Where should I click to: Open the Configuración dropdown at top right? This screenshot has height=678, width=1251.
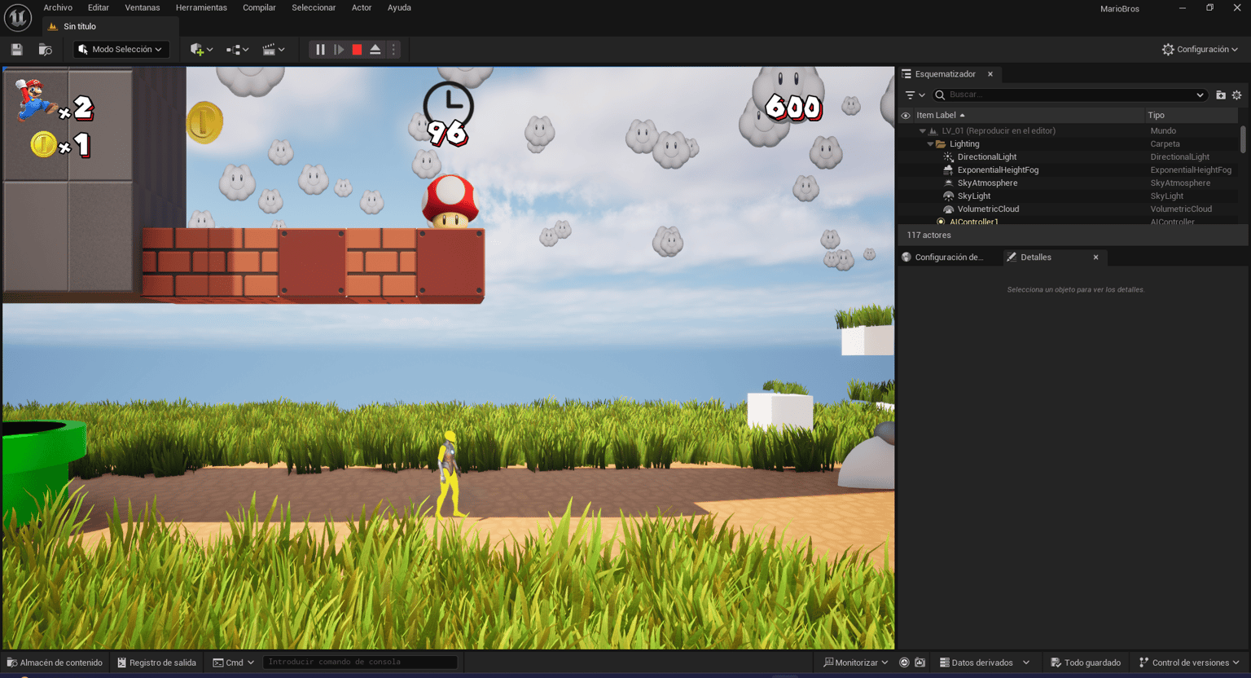(x=1200, y=50)
